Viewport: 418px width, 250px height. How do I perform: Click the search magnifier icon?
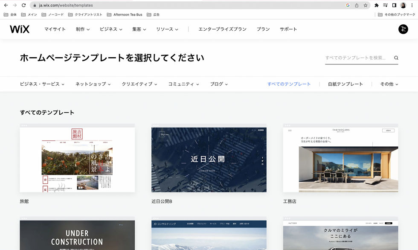396,57
